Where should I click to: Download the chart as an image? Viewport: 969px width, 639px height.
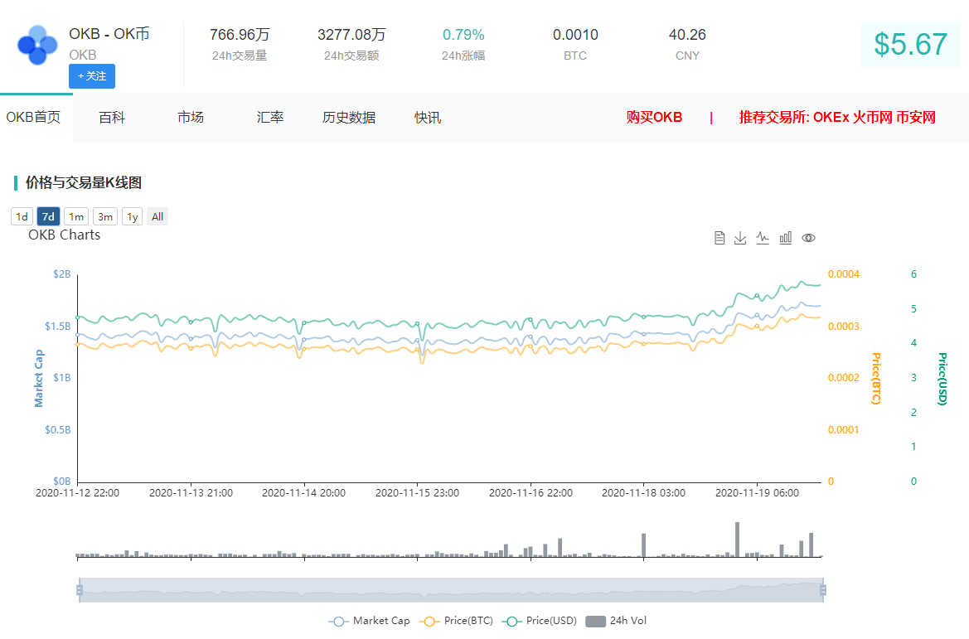[740, 238]
